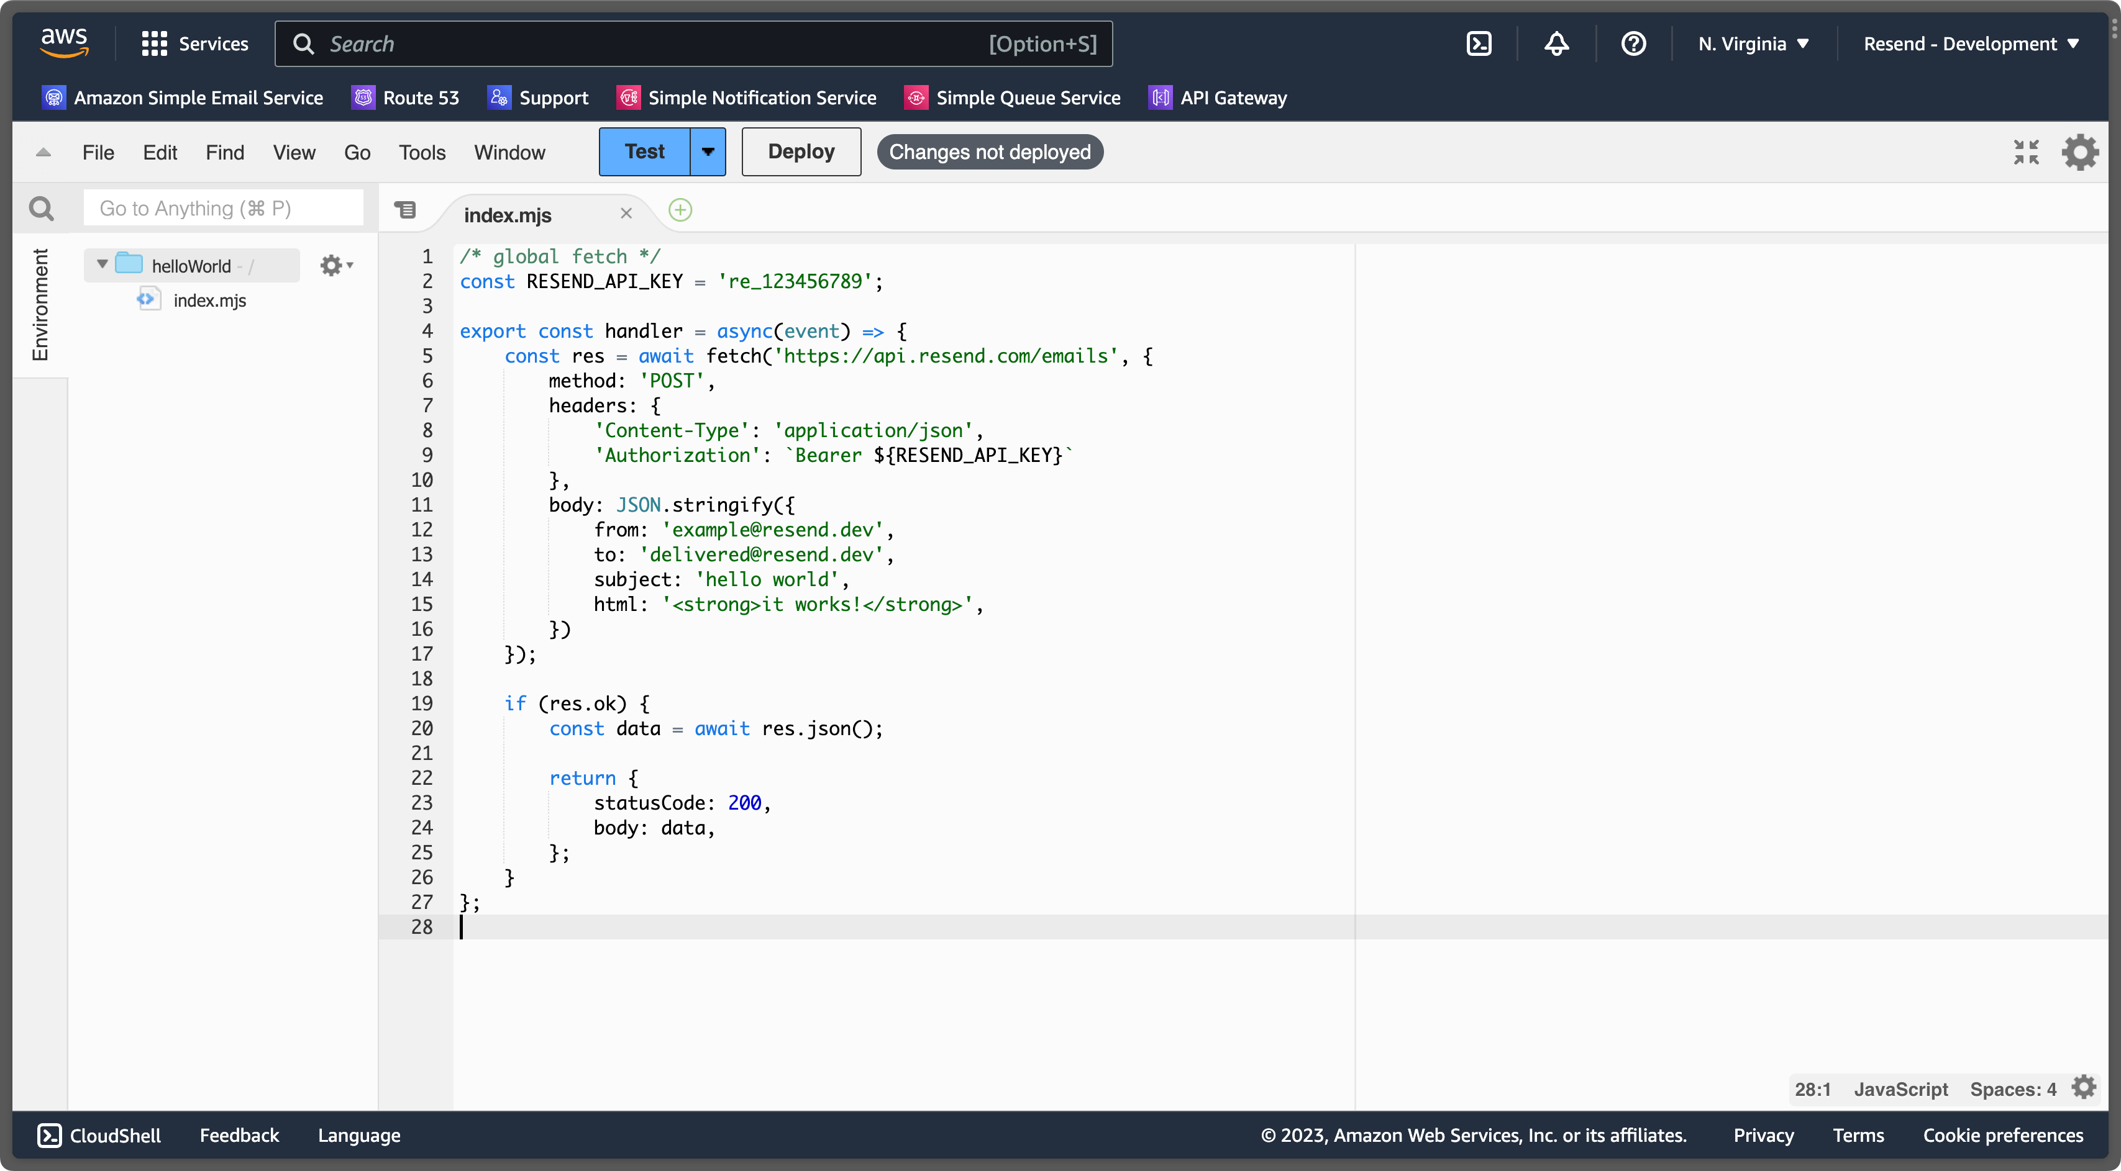Open Resend - Development account dropdown
The height and width of the screenshot is (1171, 2121).
coord(1971,43)
